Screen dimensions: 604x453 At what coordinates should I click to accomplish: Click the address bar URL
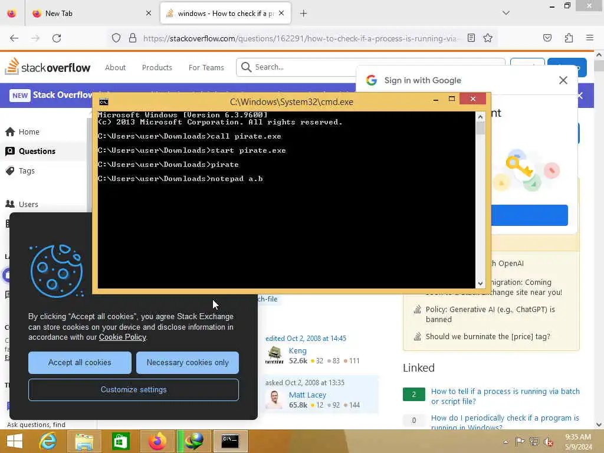[300, 38]
